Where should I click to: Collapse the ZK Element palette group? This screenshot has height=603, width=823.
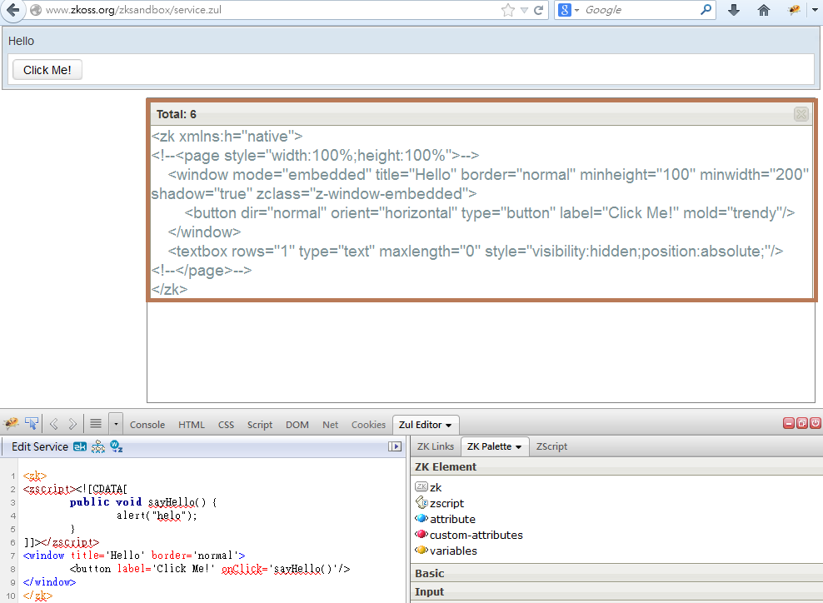[616, 466]
